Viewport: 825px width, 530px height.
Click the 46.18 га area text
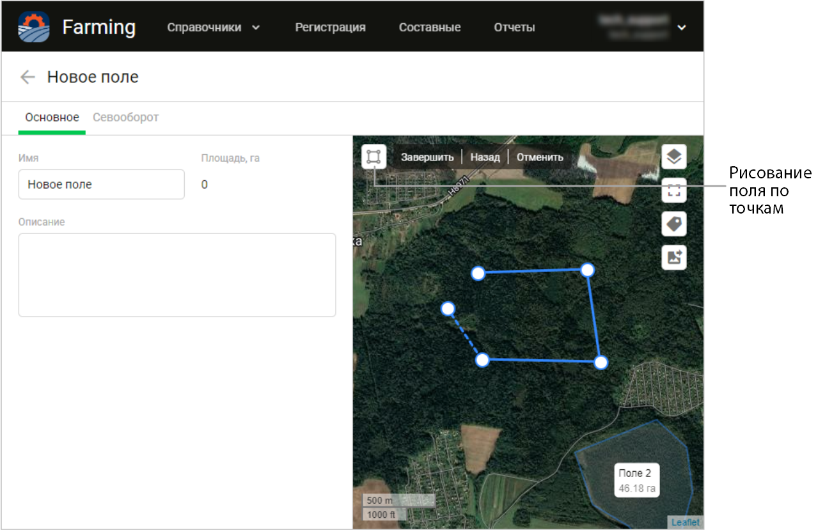(637, 488)
